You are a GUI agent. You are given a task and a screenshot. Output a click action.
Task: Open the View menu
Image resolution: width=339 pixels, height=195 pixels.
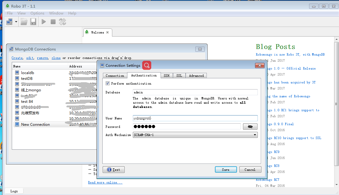pyautogui.click(x=22, y=13)
